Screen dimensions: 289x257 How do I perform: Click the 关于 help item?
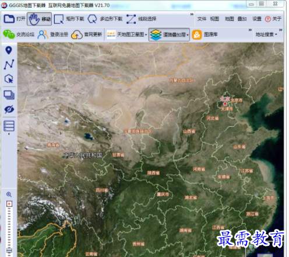[273, 19]
